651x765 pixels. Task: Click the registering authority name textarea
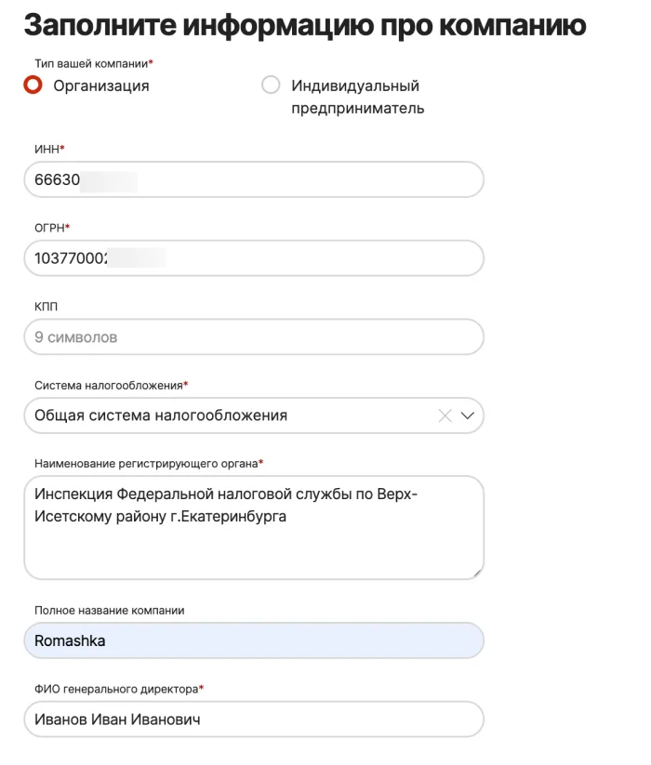pyautogui.click(x=254, y=539)
